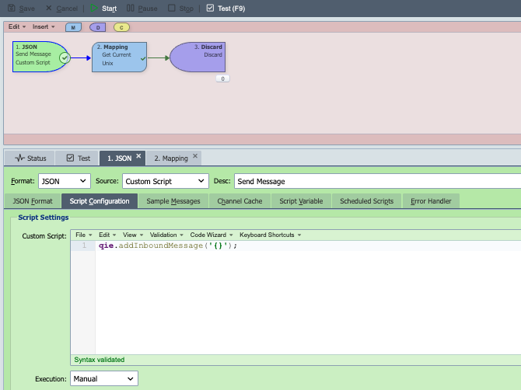Click the 0 counter under the Discard node
The image size is (521, 390).
[222, 78]
